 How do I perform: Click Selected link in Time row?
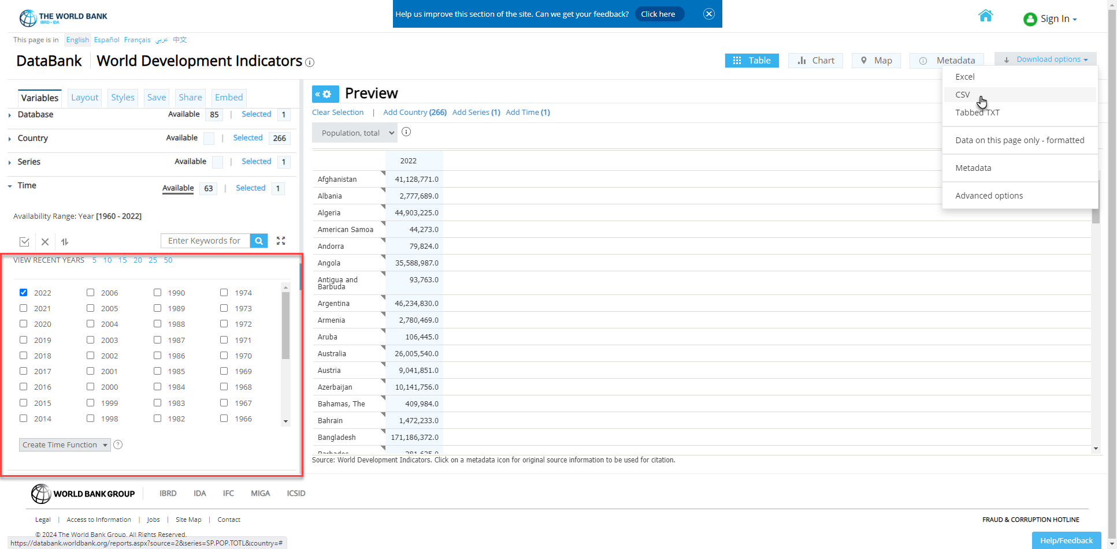click(x=250, y=188)
